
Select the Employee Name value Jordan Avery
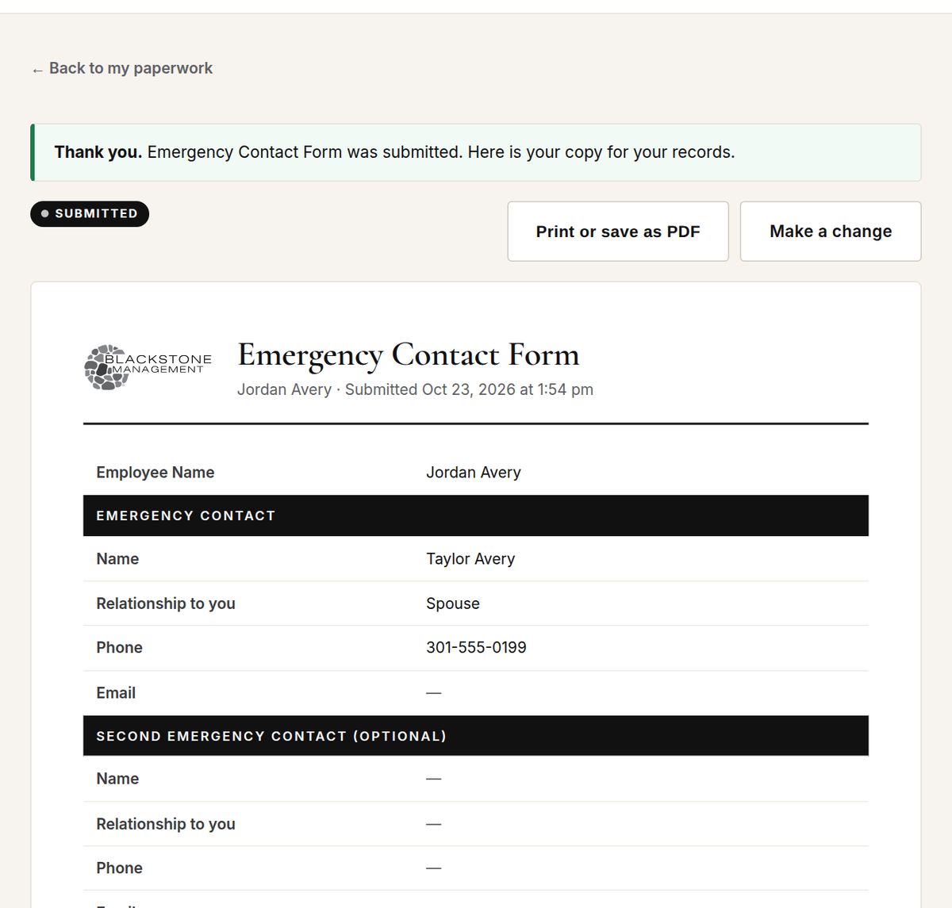point(474,473)
